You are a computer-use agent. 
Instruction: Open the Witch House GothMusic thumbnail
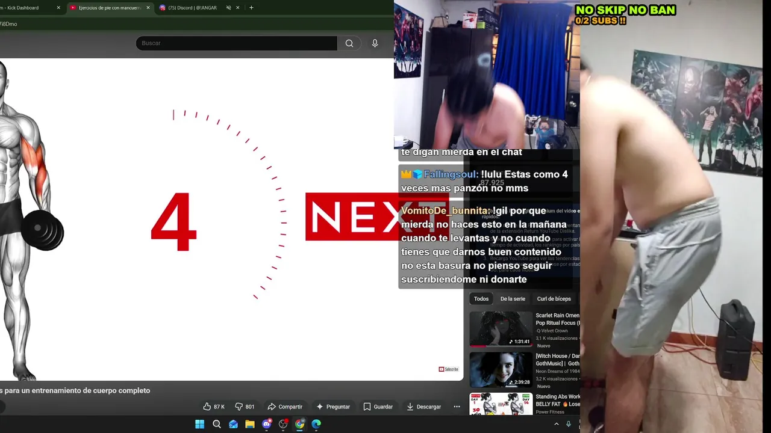click(x=501, y=369)
